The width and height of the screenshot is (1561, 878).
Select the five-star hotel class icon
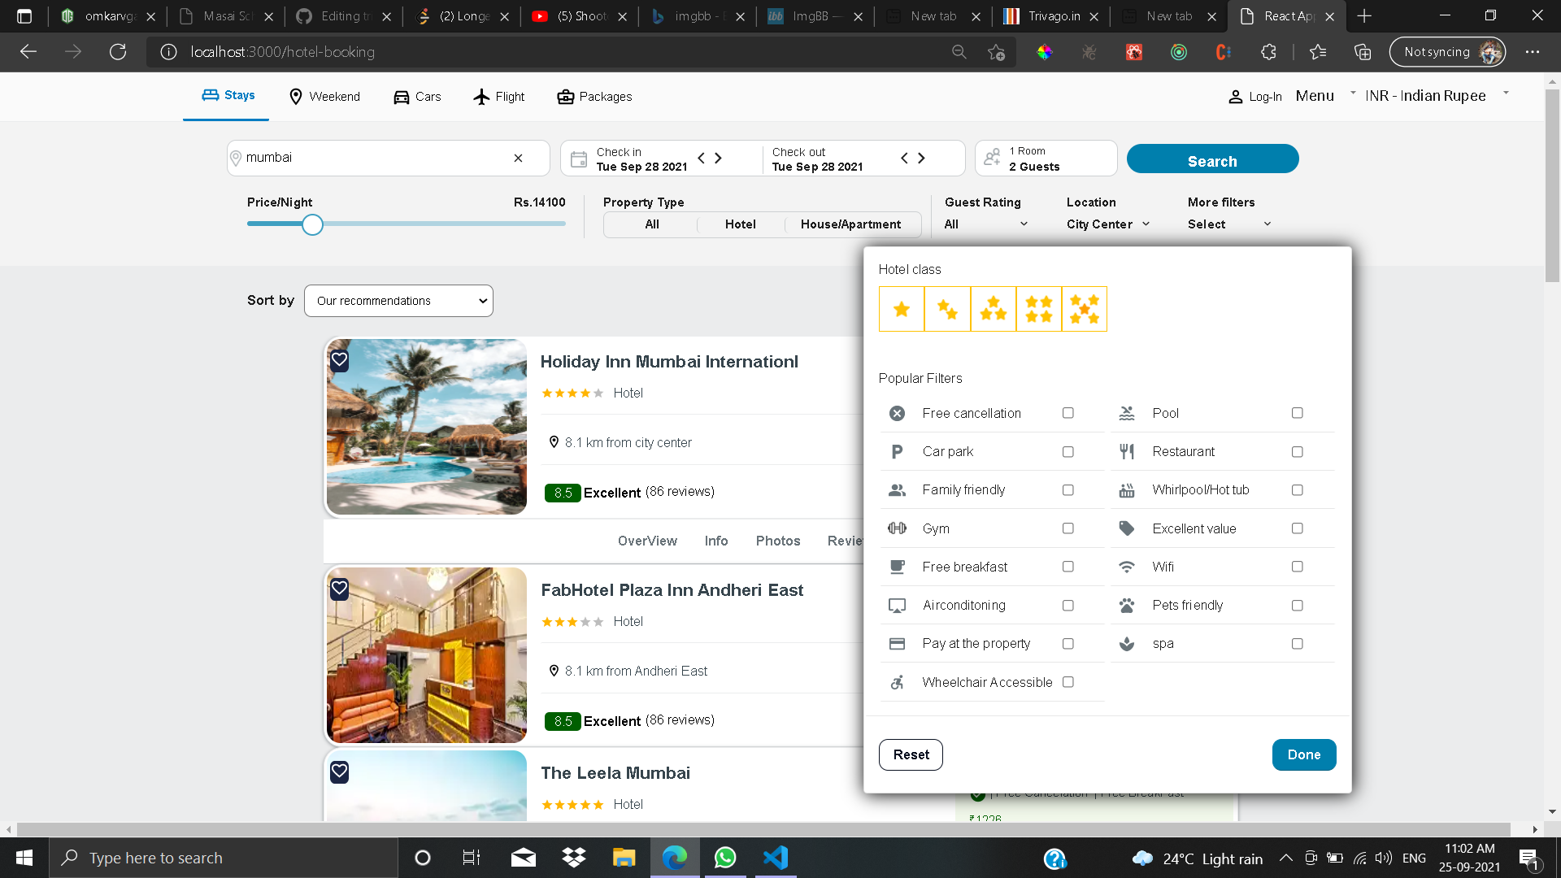pyautogui.click(x=1084, y=309)
